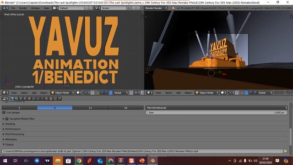Open pivot point menu in left view
This screenshot has width=293, height=165.
pyautogui.click(x=87, y=93)
